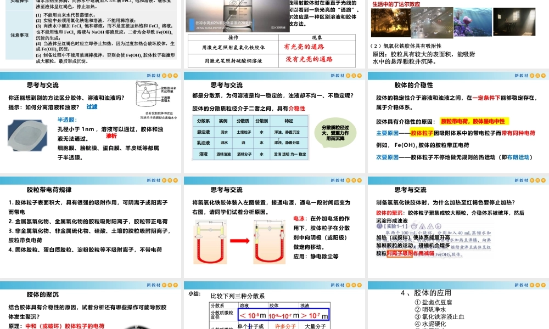Click the item ② 明矾净水
The width and height of the screenshot is (549, 329).
[430, 309]
